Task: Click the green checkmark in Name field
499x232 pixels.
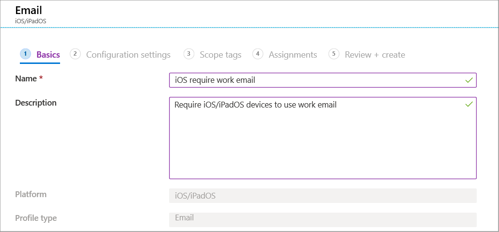Action: pos(469,80)
